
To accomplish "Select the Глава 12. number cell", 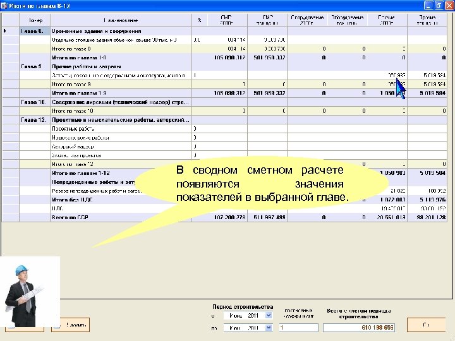I will coord(35,120).
